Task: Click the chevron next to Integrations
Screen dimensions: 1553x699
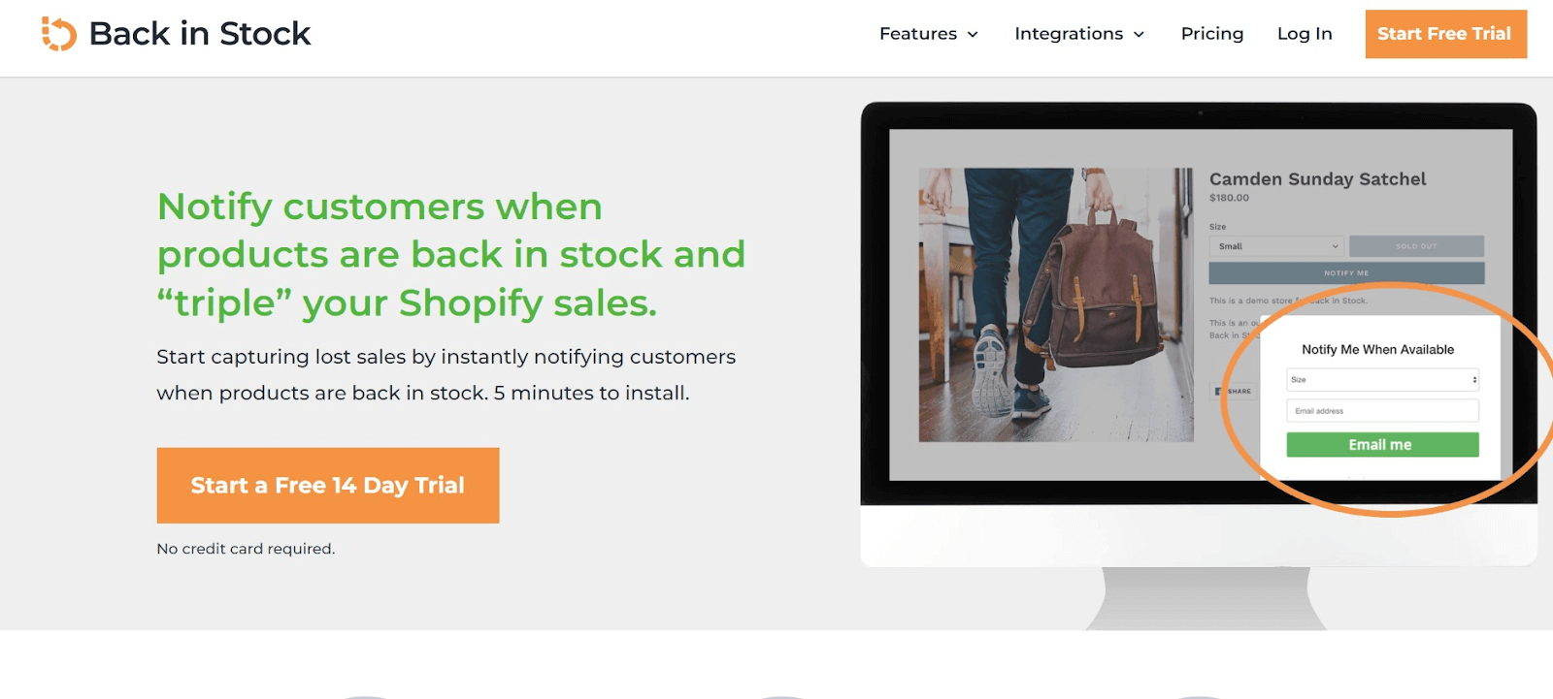Action: 1139,35
